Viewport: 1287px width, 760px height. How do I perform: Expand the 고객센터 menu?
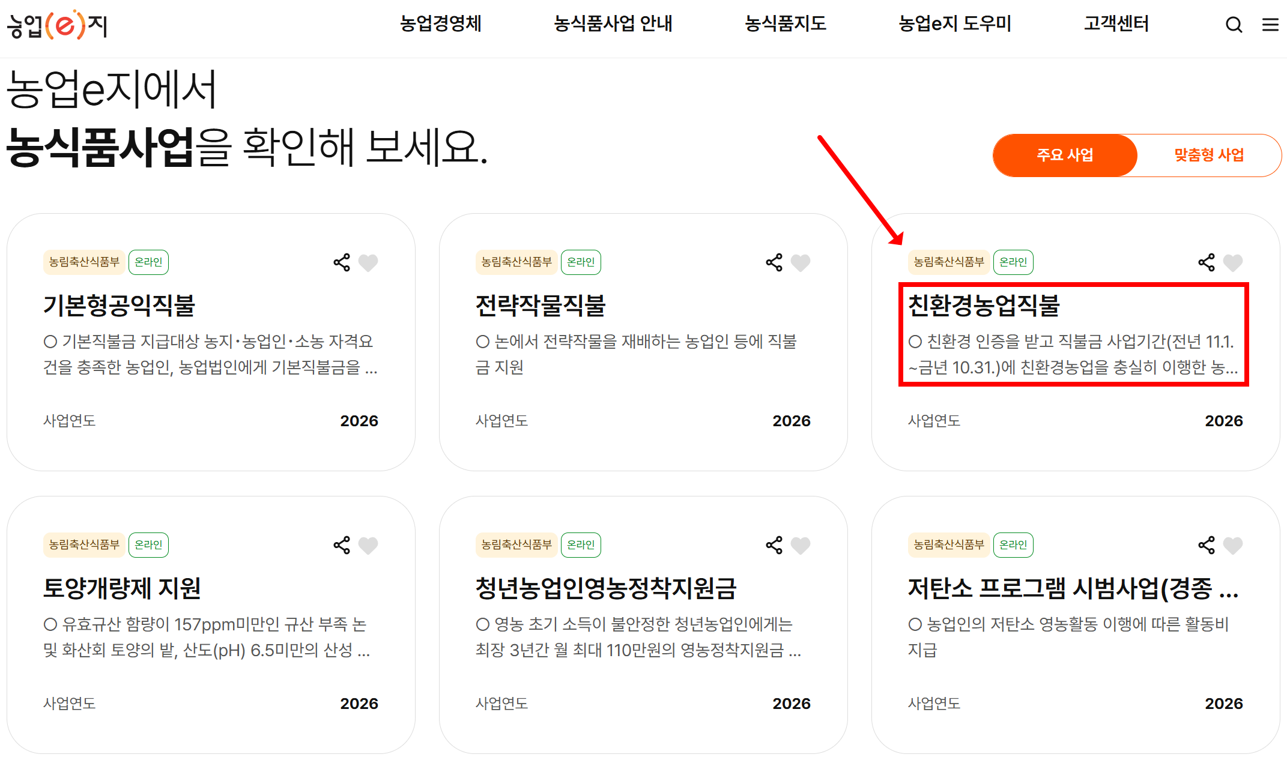point(1116,23)
